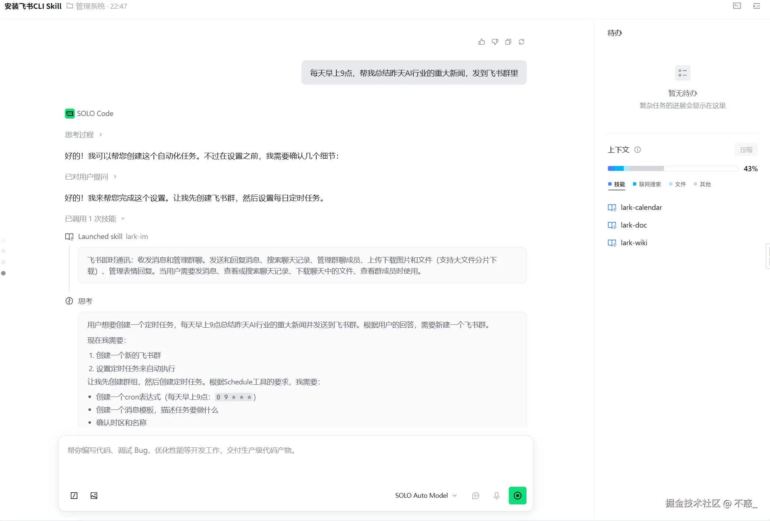Select the 技能 context tab

tap(617, 184)
